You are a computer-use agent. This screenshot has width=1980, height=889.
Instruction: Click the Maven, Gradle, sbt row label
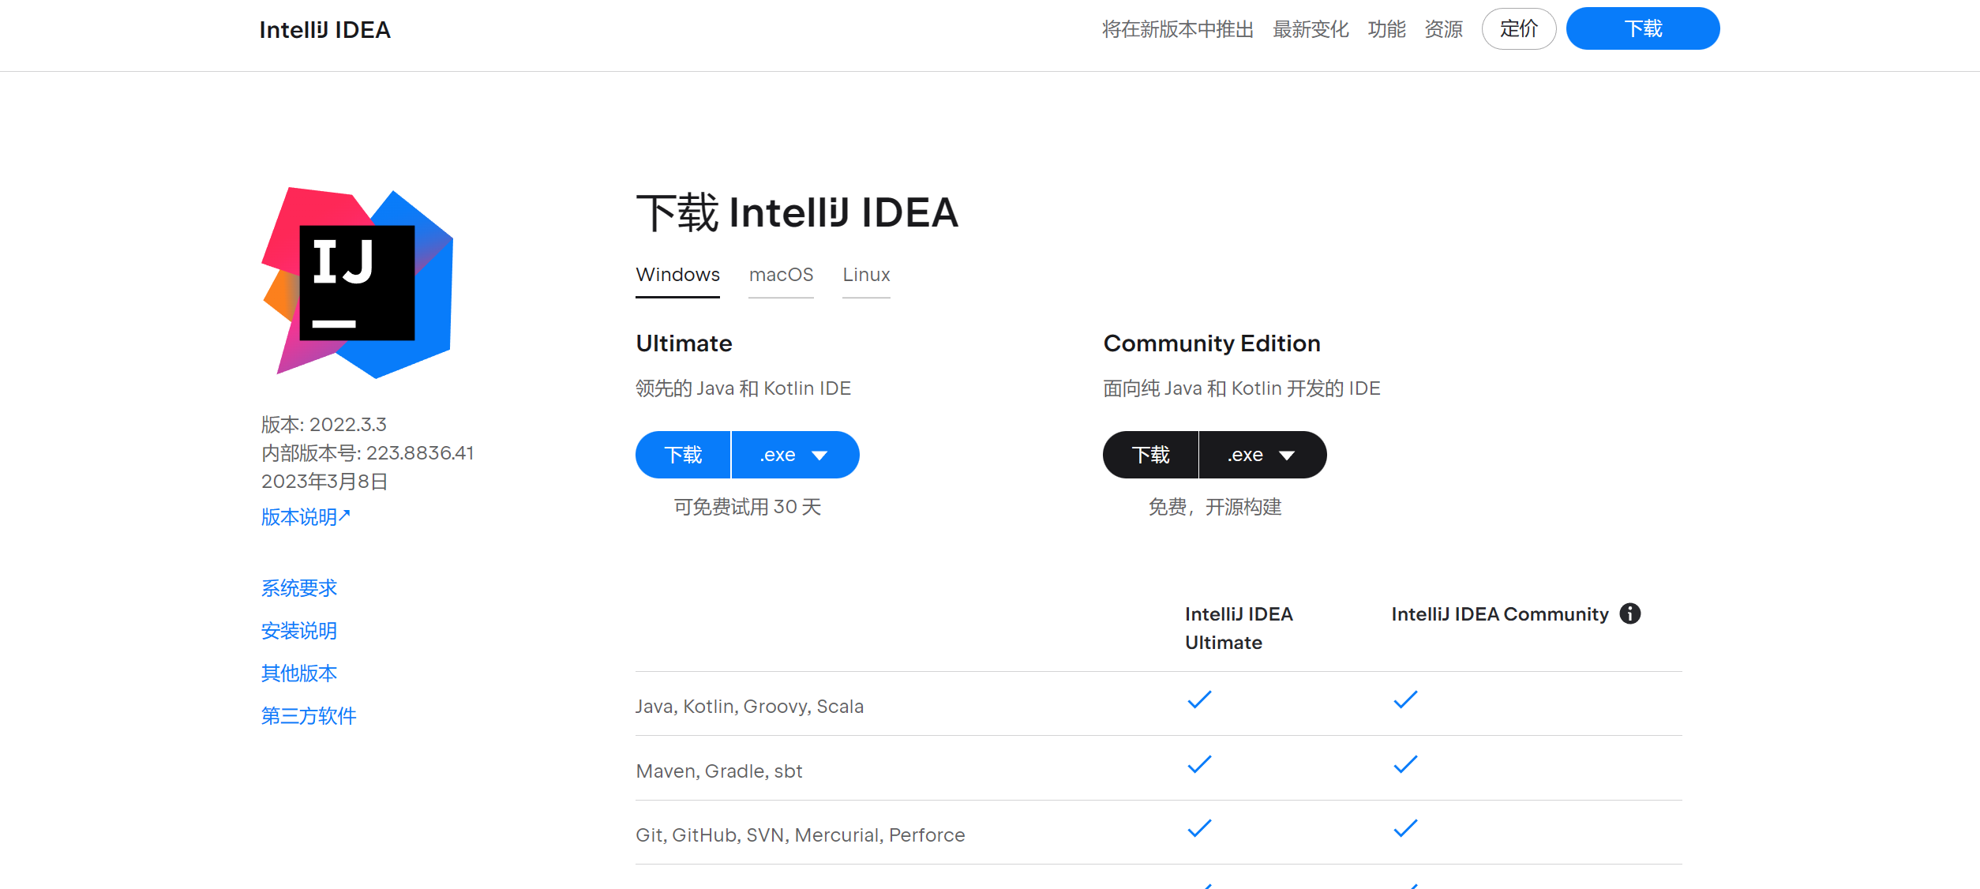pyautogui.click(x=719, y=771)
